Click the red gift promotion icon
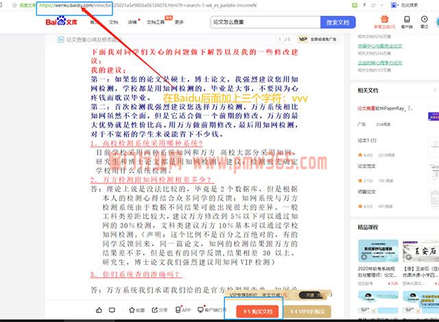The width and height of the screenshot is (439, 322). pos(384,19)
